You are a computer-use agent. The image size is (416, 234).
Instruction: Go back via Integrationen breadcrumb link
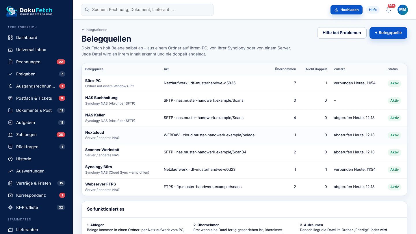[94, 30]
